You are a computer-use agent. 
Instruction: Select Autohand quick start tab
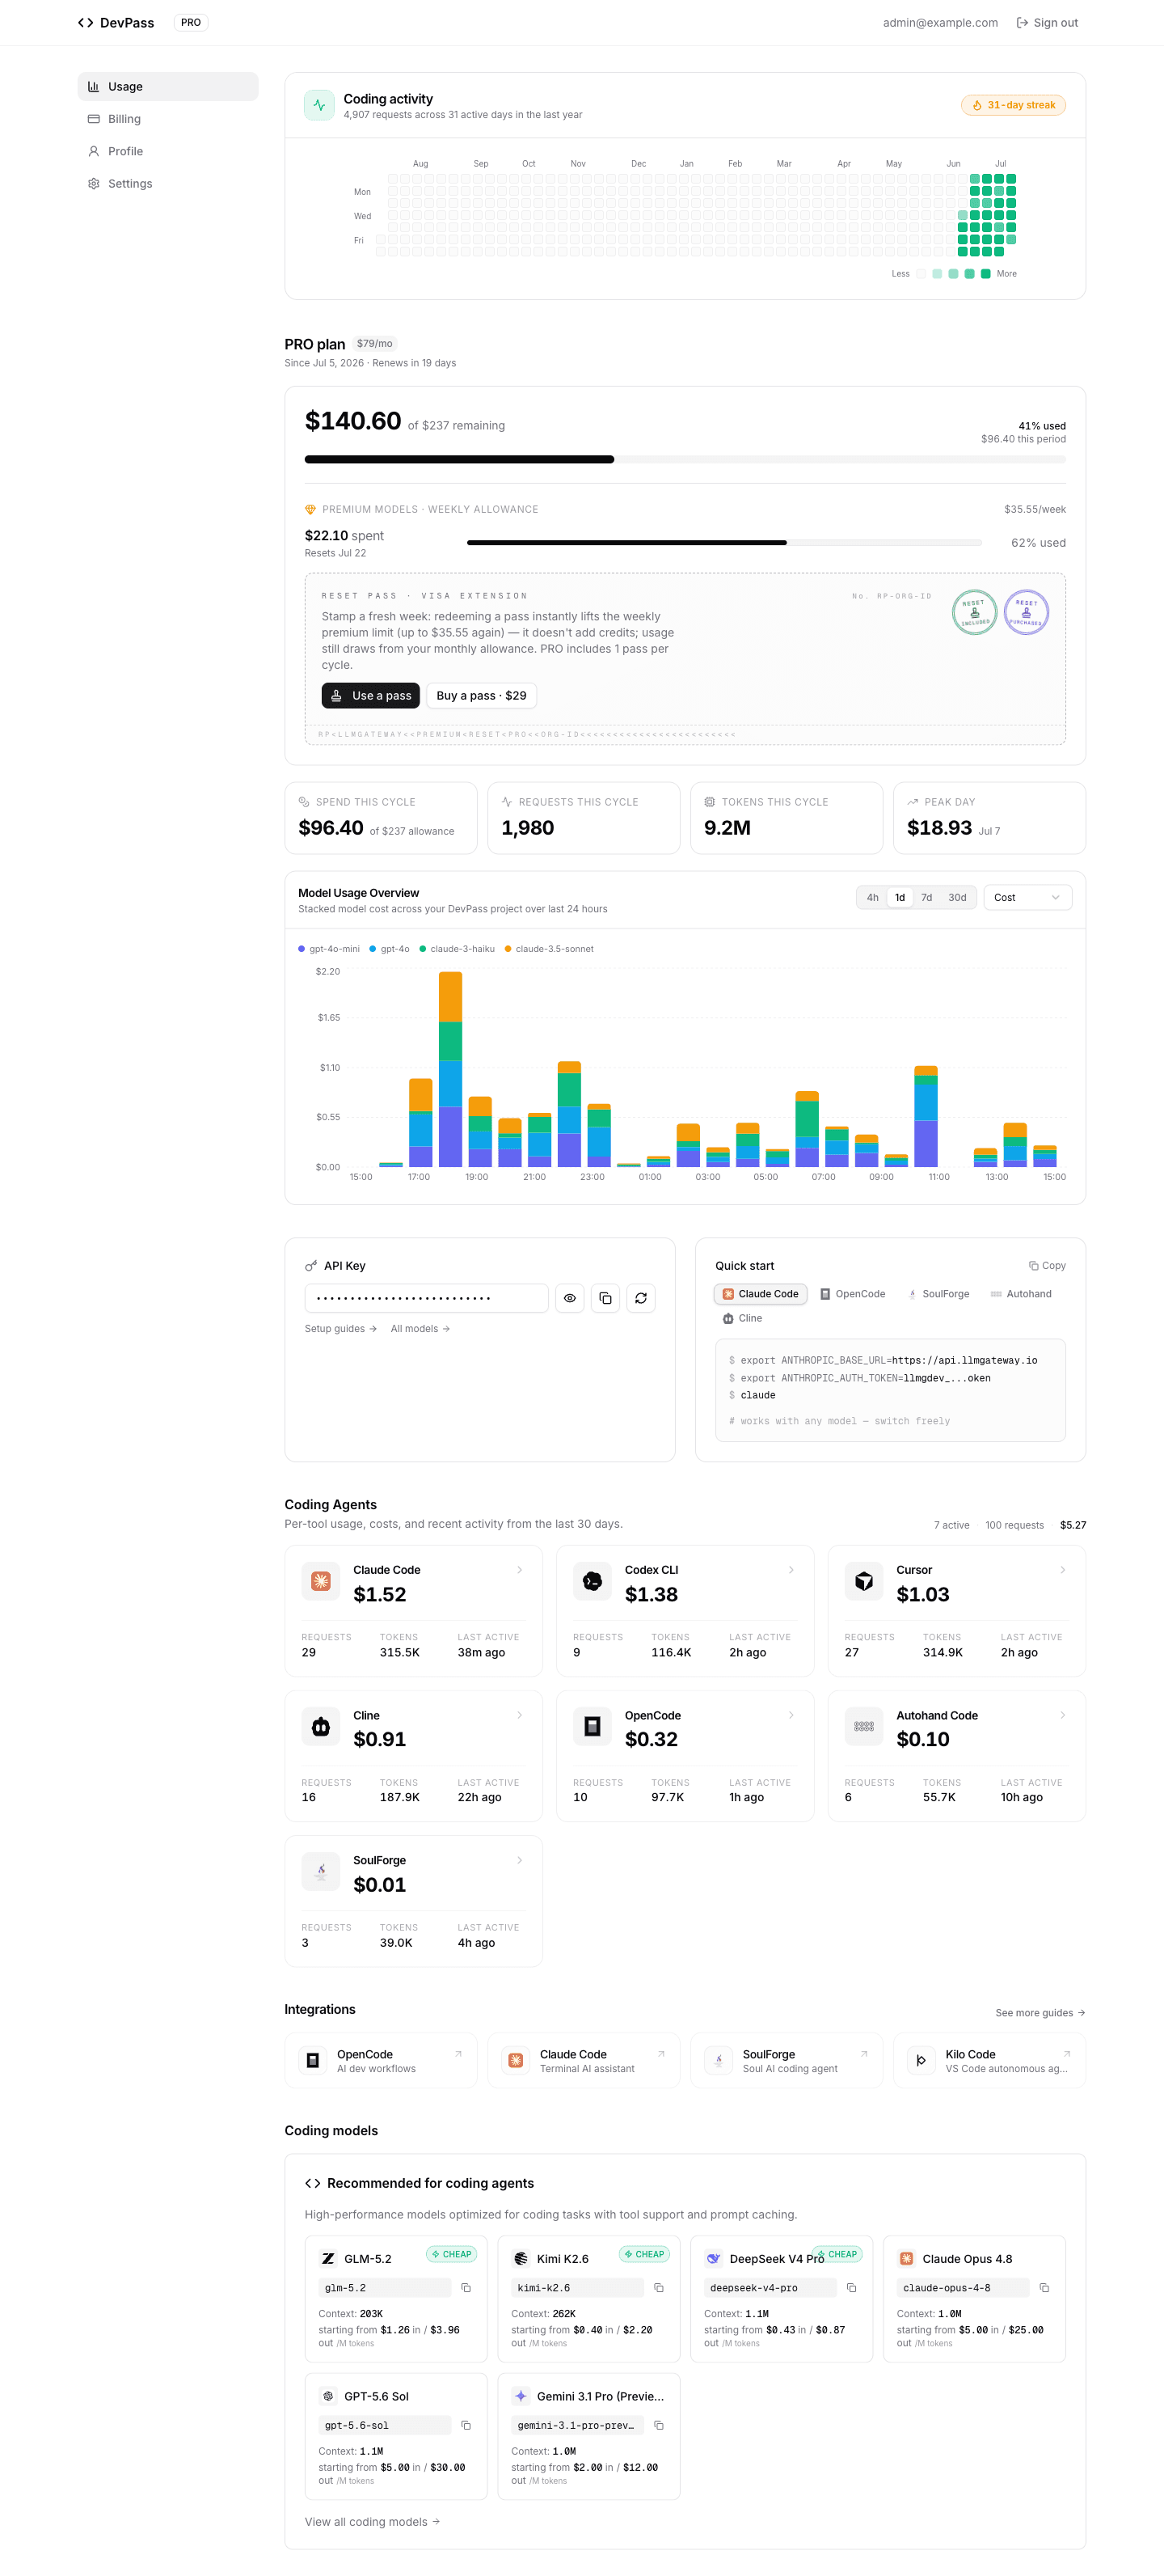[1021, 1294]
